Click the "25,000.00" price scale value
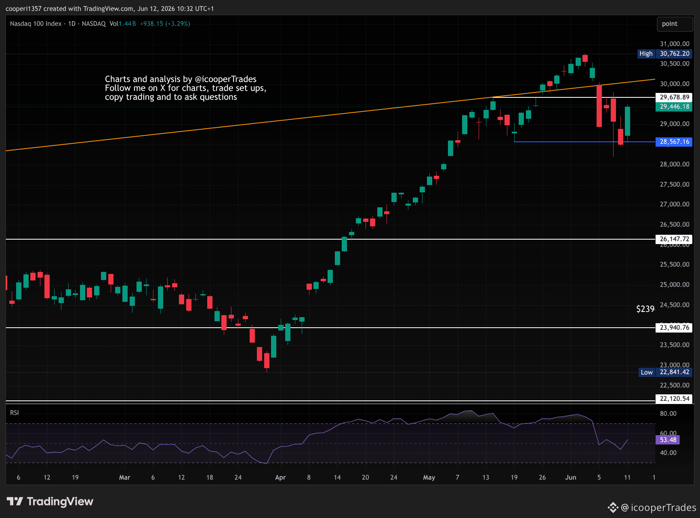Image resolution: width=700 pixels, height=518 pixels. 675,284
